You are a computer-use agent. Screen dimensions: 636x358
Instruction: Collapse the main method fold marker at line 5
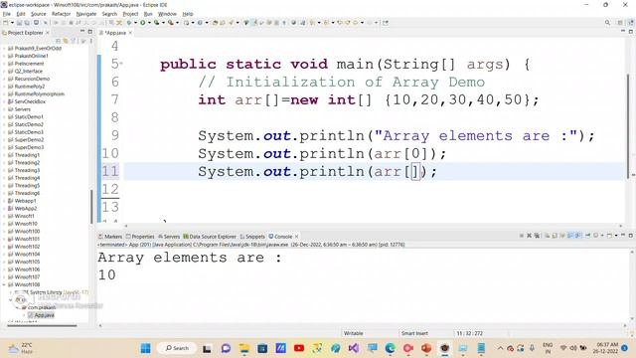pyautogui.click(x=121, y=64)
